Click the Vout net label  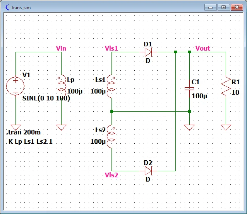[203, 48]
